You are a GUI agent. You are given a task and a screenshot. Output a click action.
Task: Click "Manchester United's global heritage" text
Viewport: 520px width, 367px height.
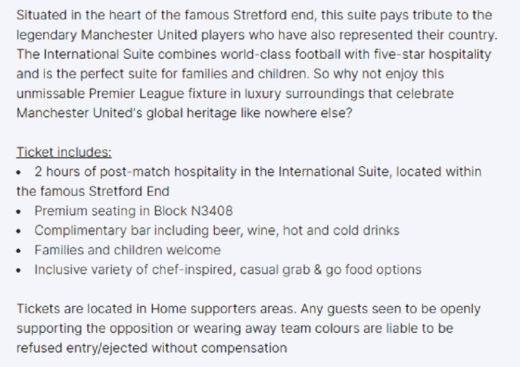[x=115, y=113]
